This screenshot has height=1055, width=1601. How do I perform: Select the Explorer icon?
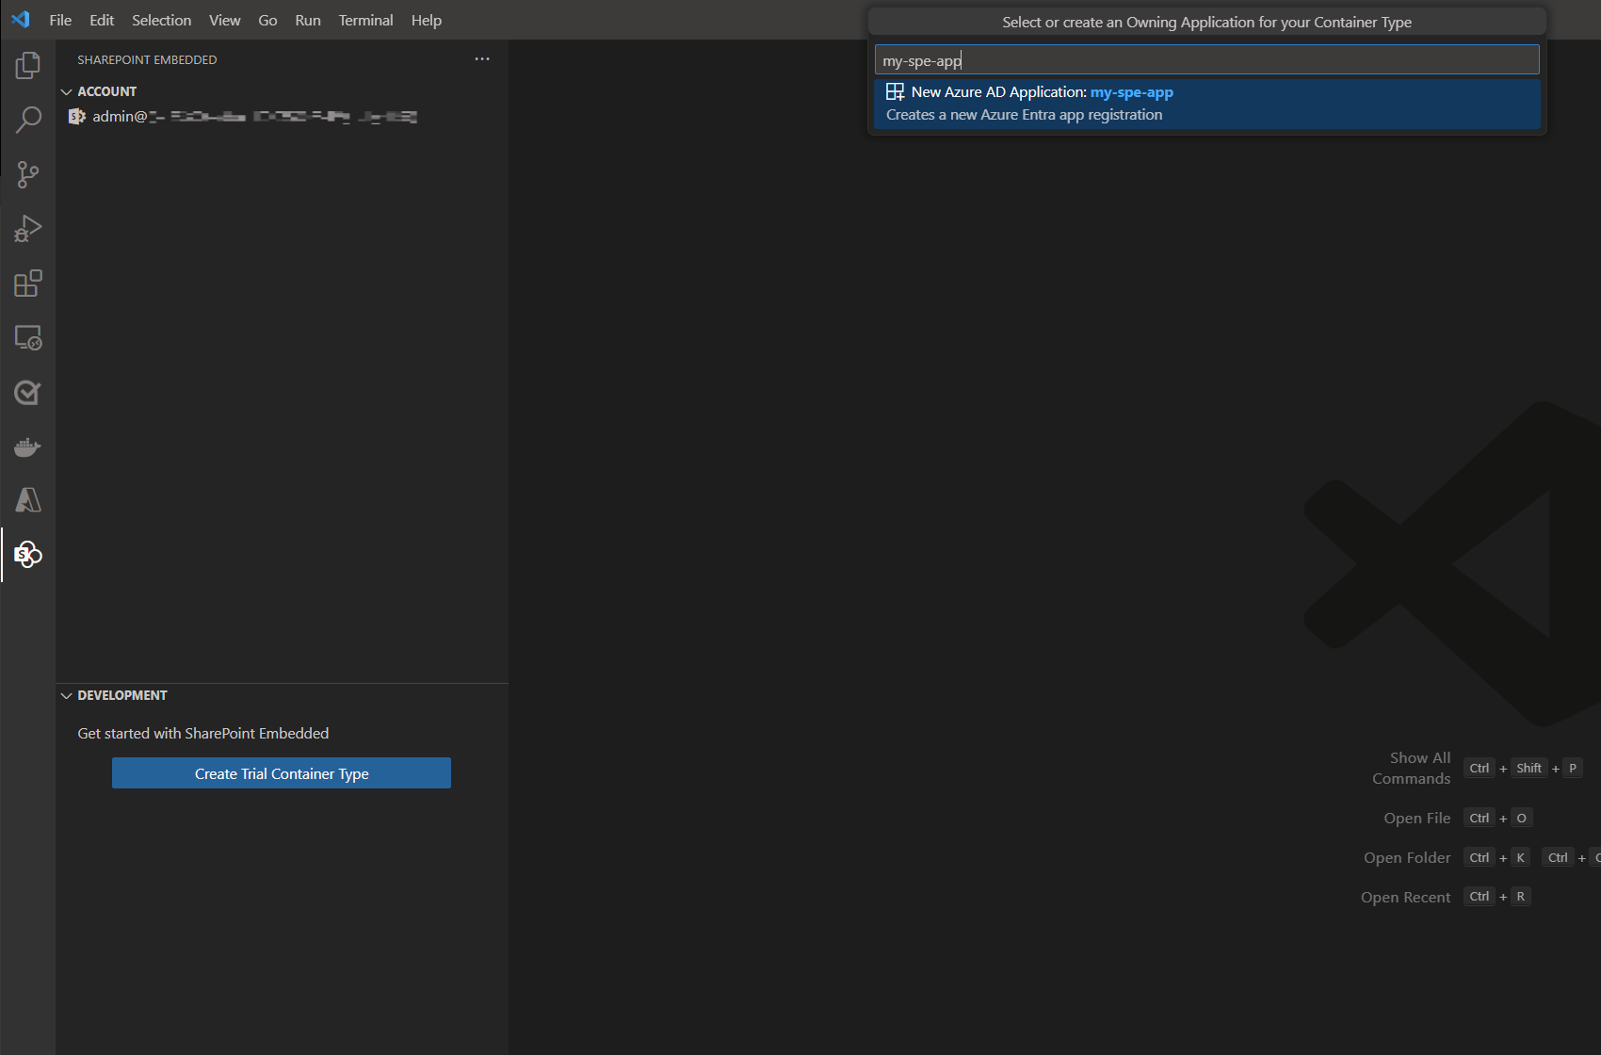click(x=27, y=65)
